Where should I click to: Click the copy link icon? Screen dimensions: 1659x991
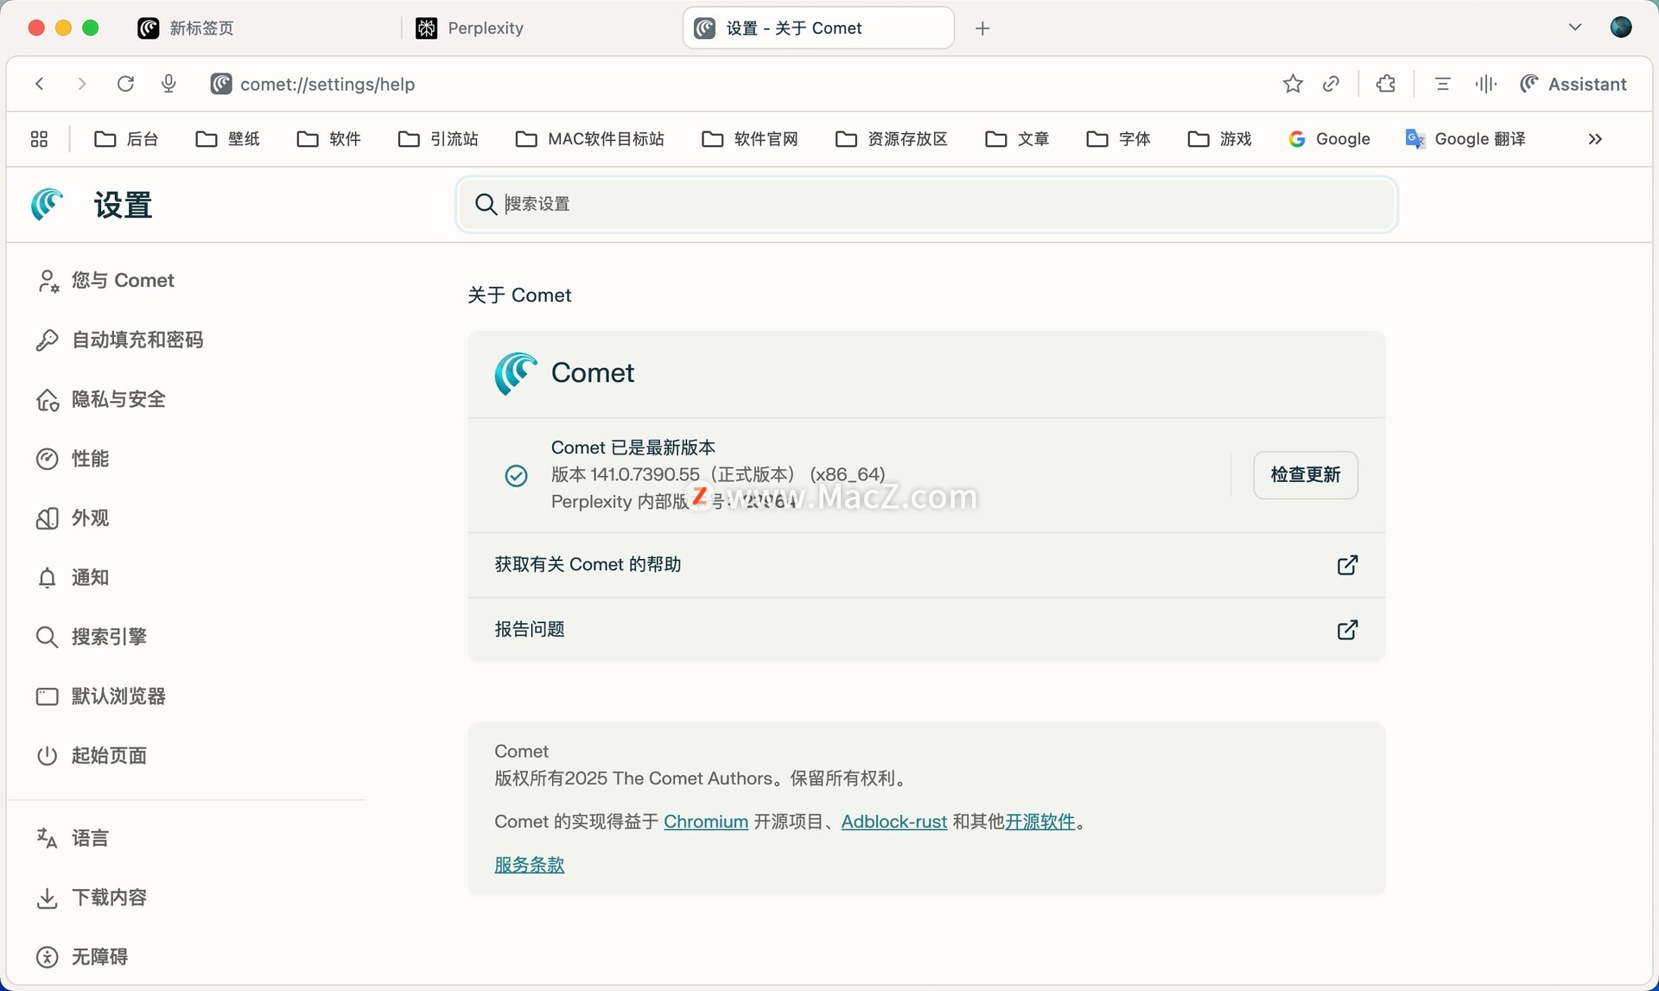[x=1332, y=84]
